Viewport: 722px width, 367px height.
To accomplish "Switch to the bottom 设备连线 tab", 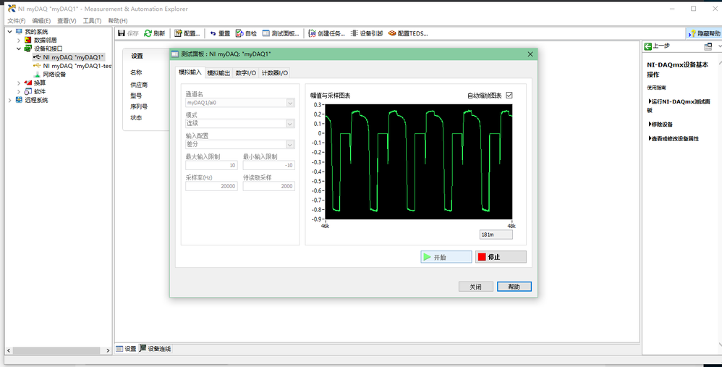I will pyautogui.click(x=155, y=349).
